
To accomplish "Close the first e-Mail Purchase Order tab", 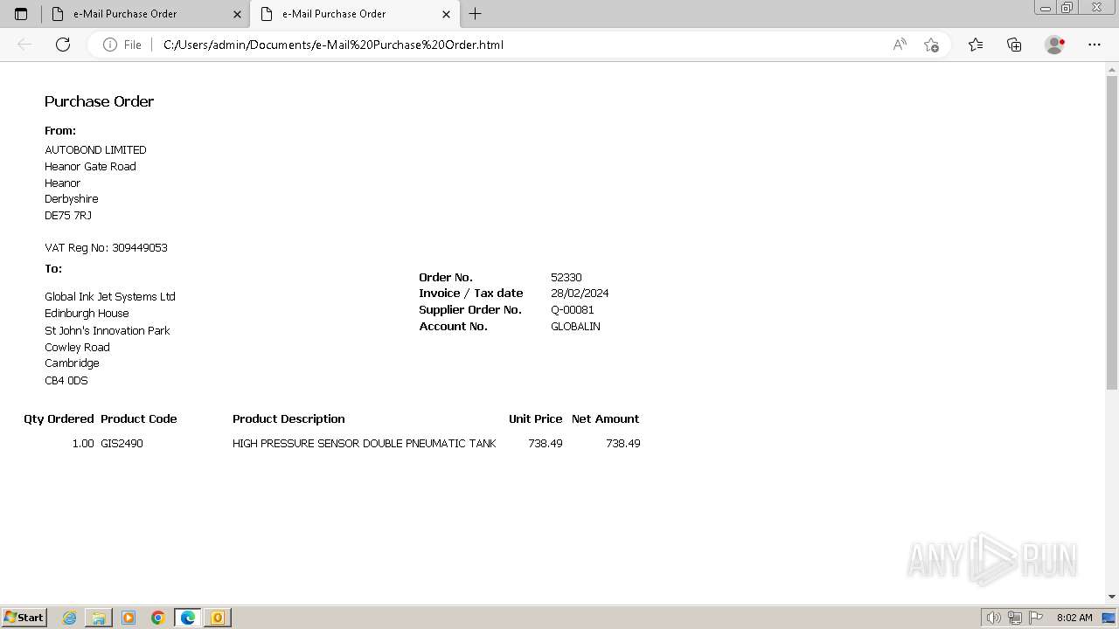I will (237, 14).
